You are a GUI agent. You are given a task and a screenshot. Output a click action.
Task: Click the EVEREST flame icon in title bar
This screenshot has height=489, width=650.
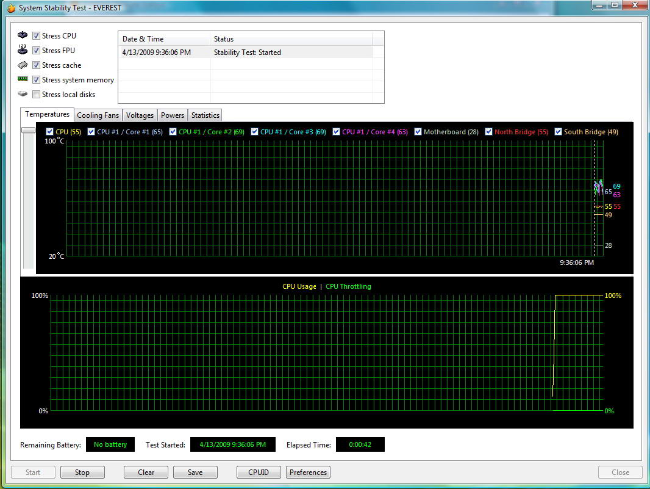(x=11, y=8)
